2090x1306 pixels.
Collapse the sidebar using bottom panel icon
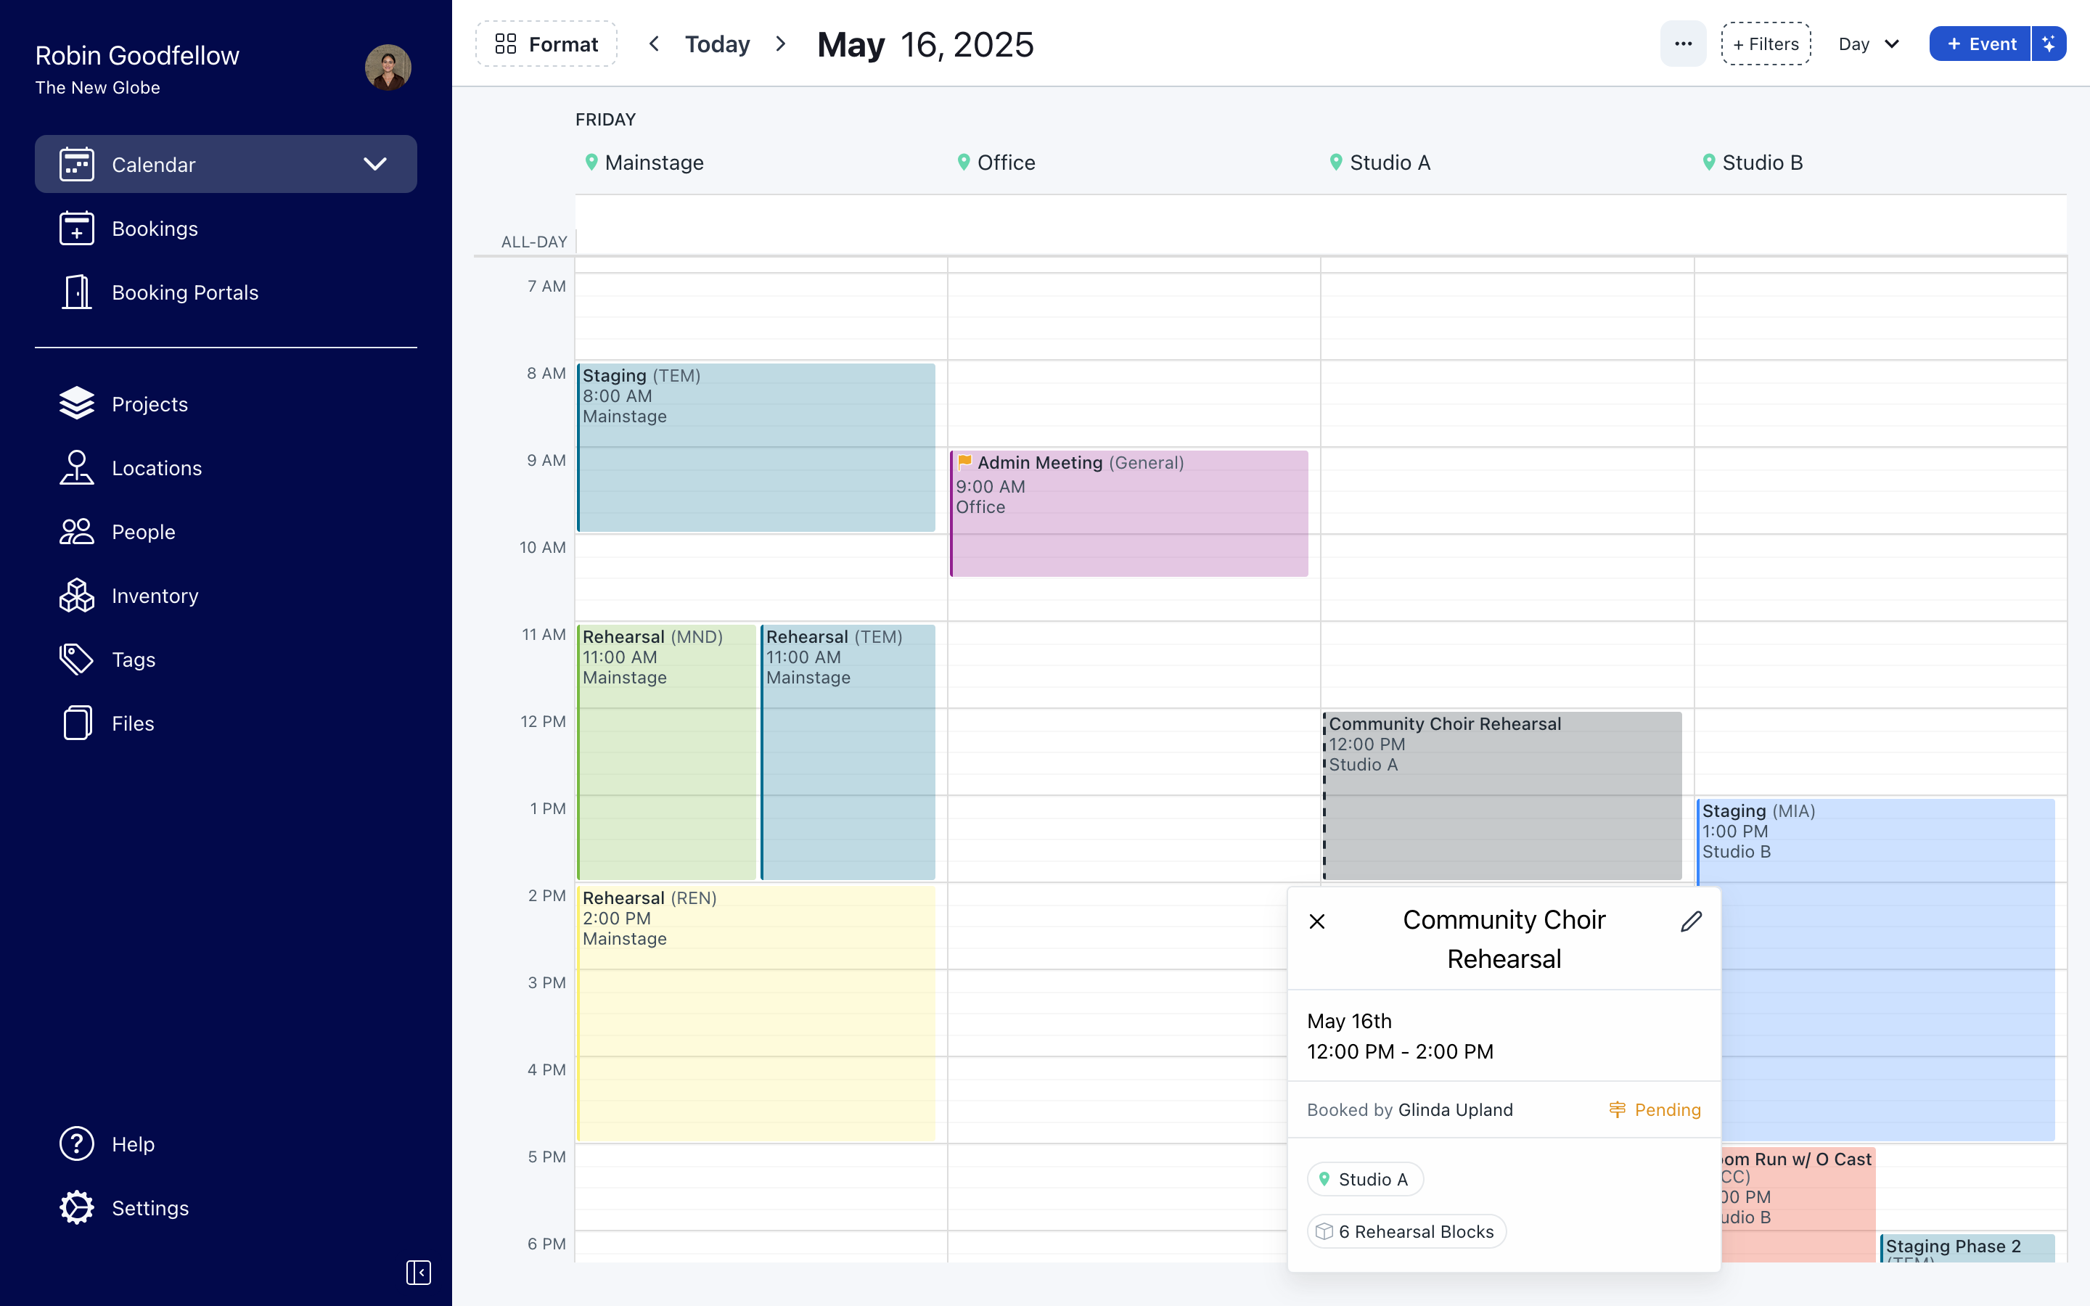(x=418, y=1273)
